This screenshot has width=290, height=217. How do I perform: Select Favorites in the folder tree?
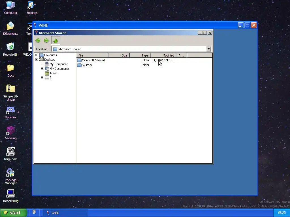pos(50,55)
